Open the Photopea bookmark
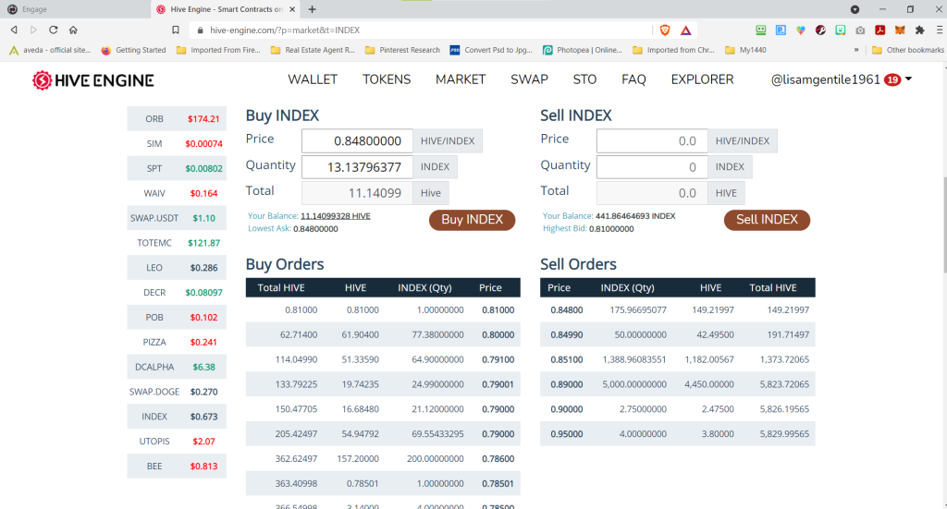 coord(583,50)
